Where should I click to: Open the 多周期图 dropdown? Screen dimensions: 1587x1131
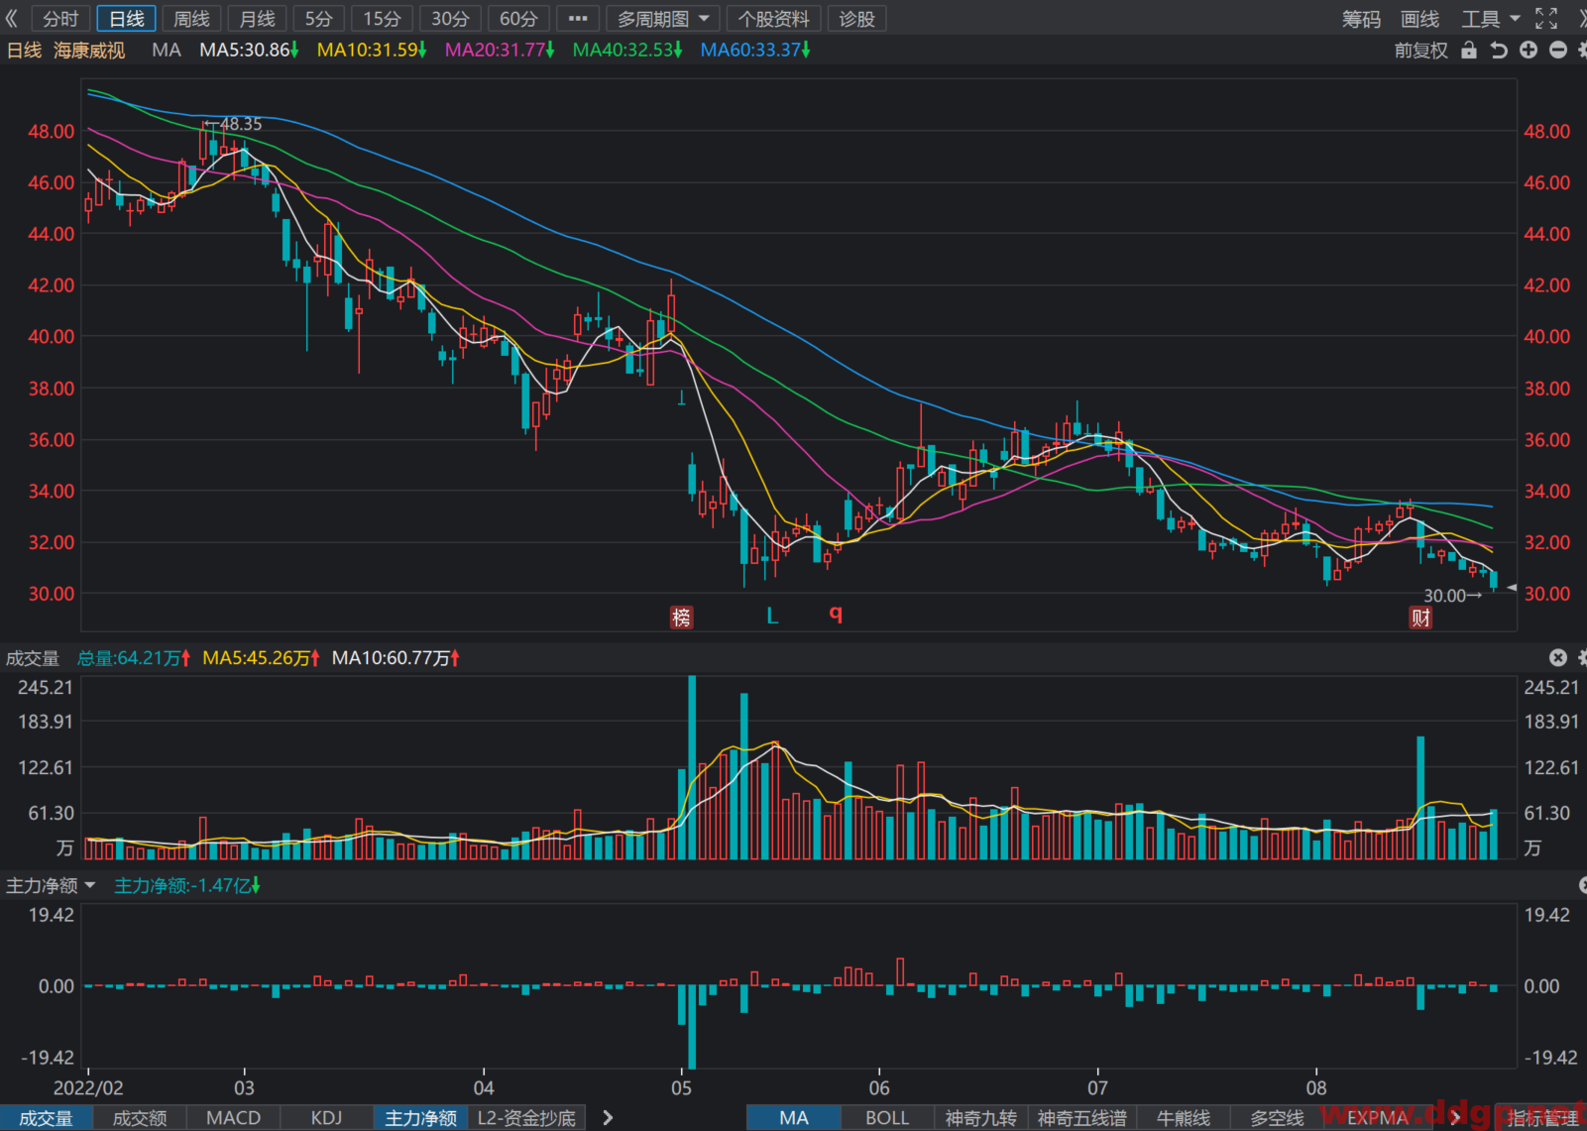coord(662,19)
